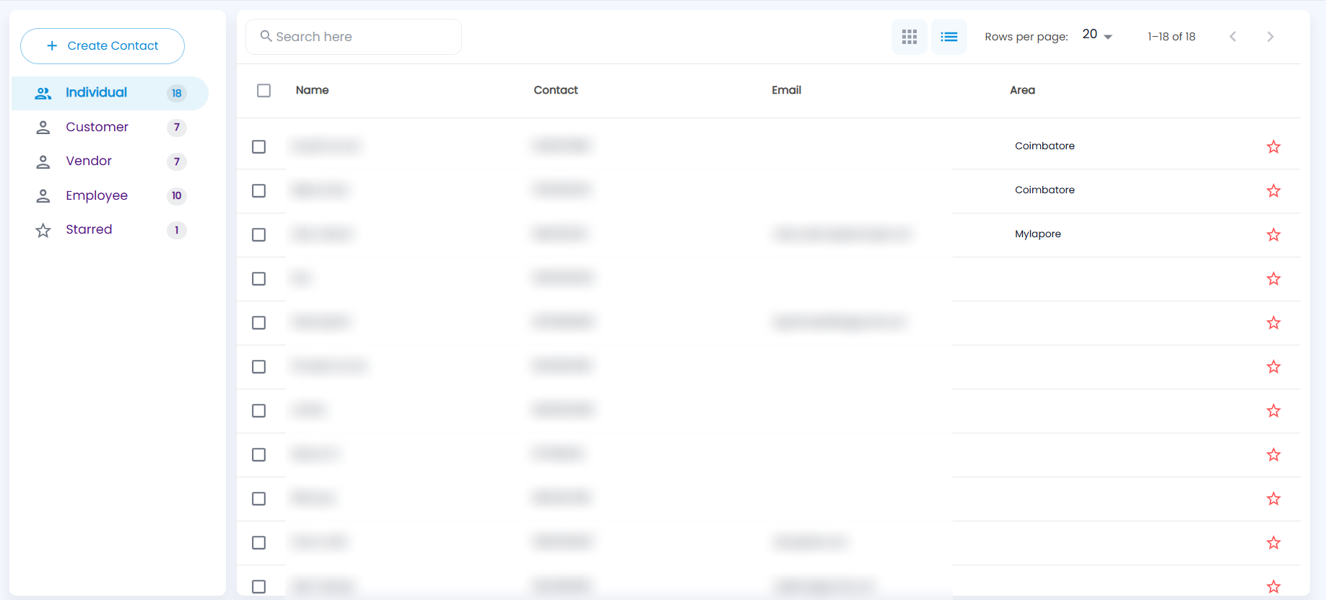Open the Starred contacts list
1326x600 pixels.
(x=110, y=229)
